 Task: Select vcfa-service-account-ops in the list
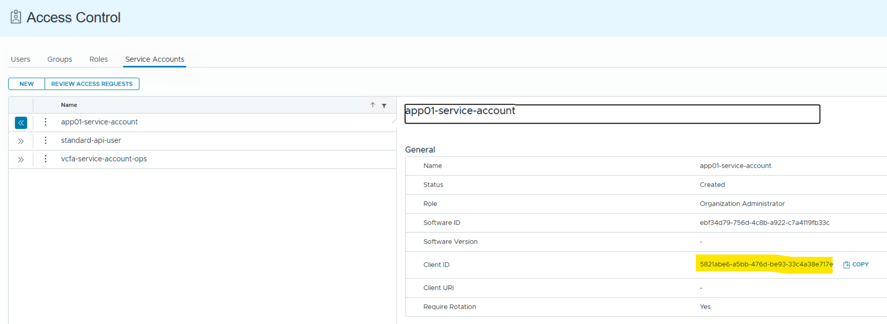104,159
